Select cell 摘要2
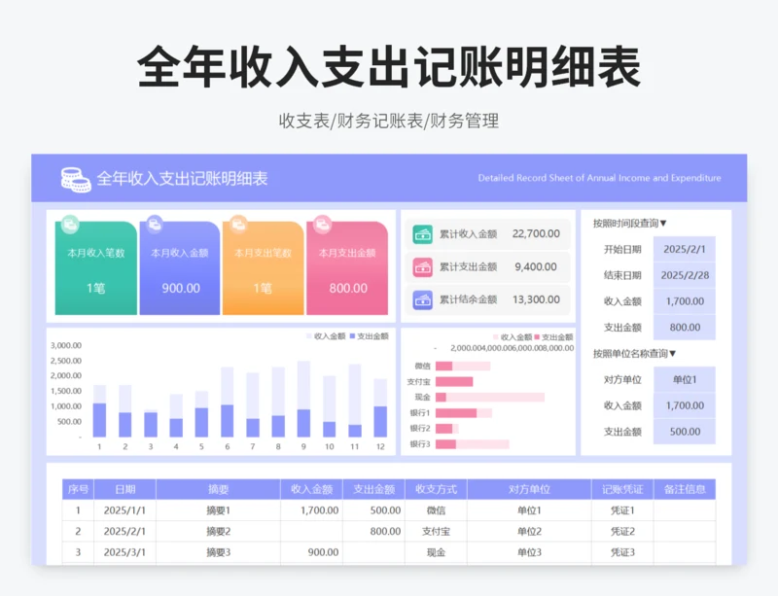The height and width of the screenshot is (596, 778). (218, 532)
